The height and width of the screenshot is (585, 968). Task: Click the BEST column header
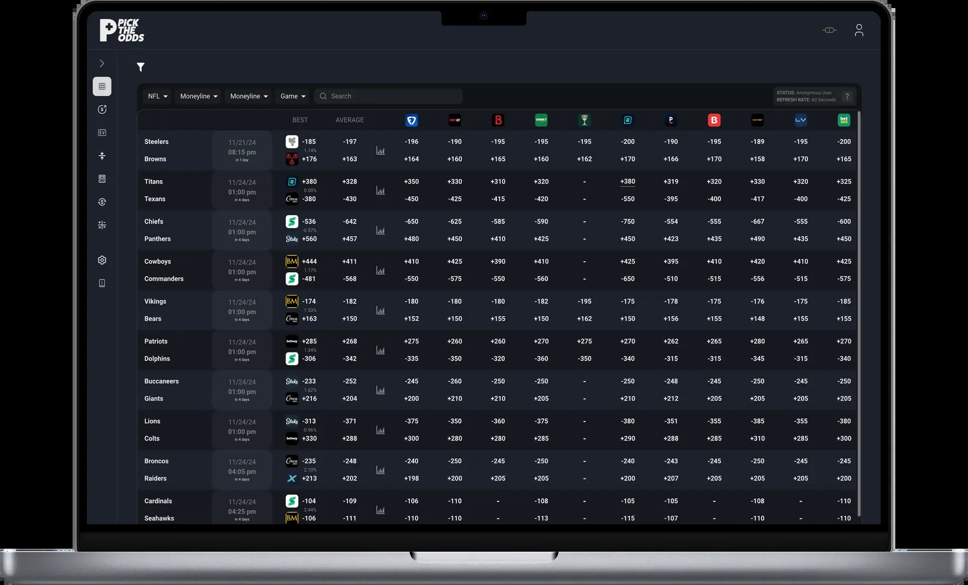pyautogui.click(x=300, y=120)
